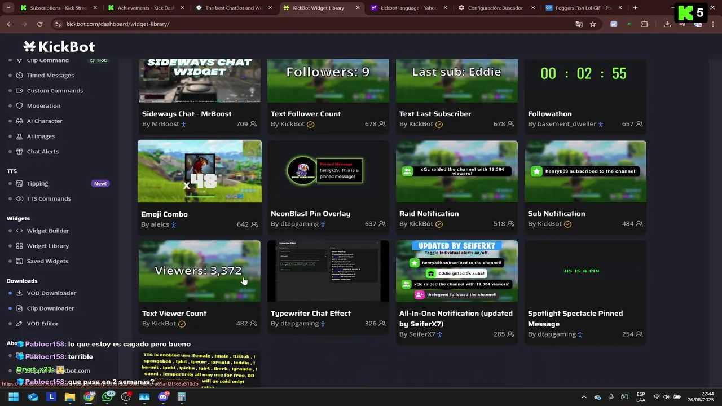Screen dimensions: 722x406
Task: Open Windows Start menu
Action: (14, 397)
